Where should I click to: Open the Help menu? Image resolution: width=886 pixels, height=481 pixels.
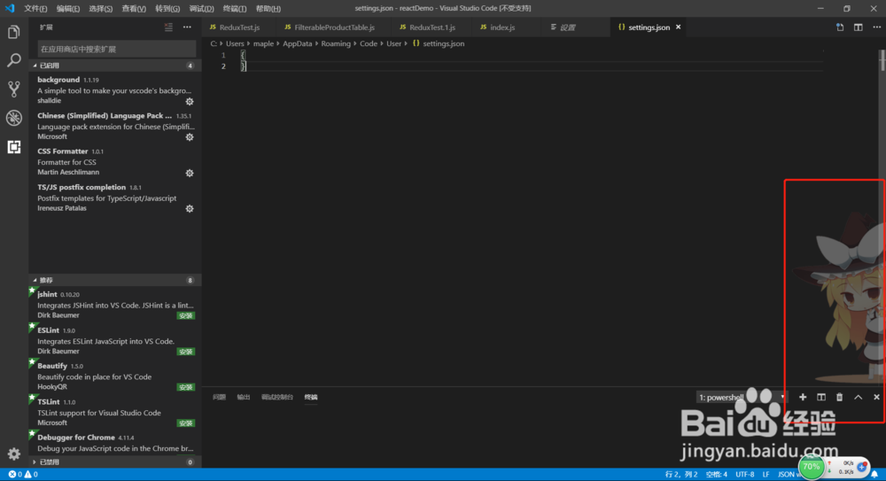268,9
